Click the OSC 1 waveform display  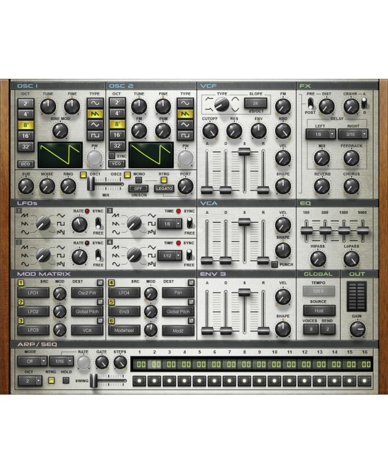click(x=60, y=155)
